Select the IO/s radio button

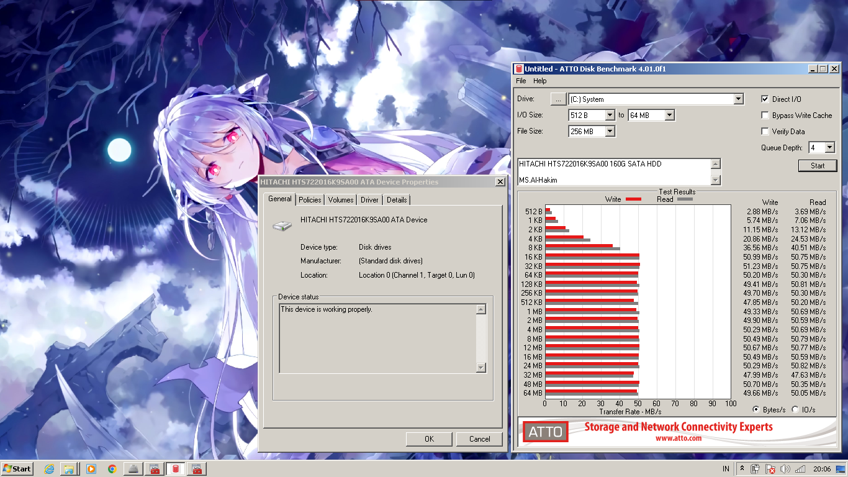click(795, 409)
